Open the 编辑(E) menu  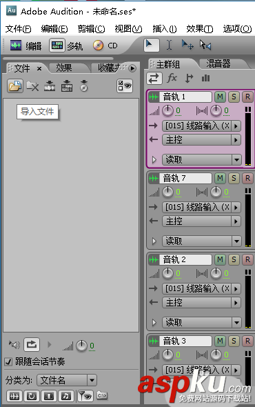point(54,28)
